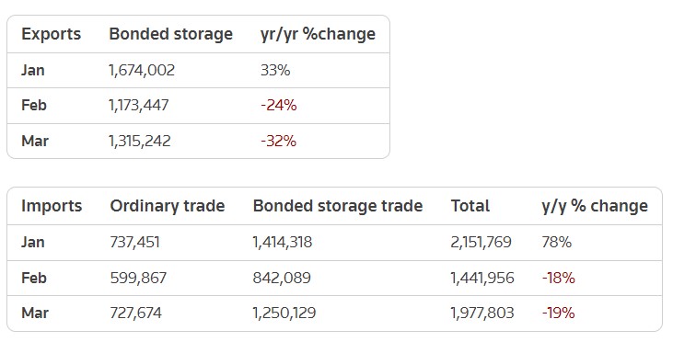Click the February exports value 1,173,447

[x=139, y=105]
